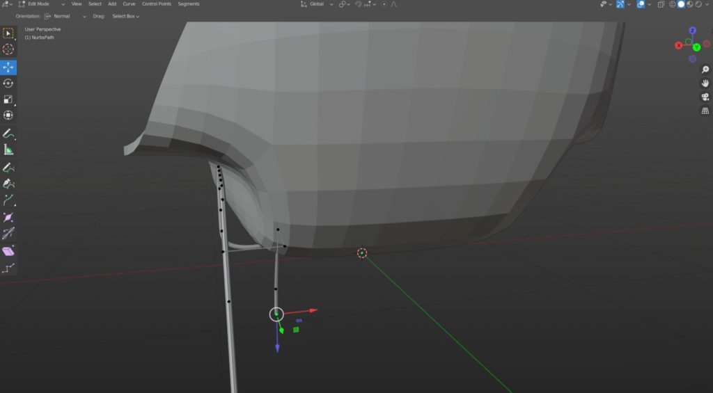The width and height of the screenshot is (713, 393).
Task: Switch to solid viewport shading
Action: (682, 4)
